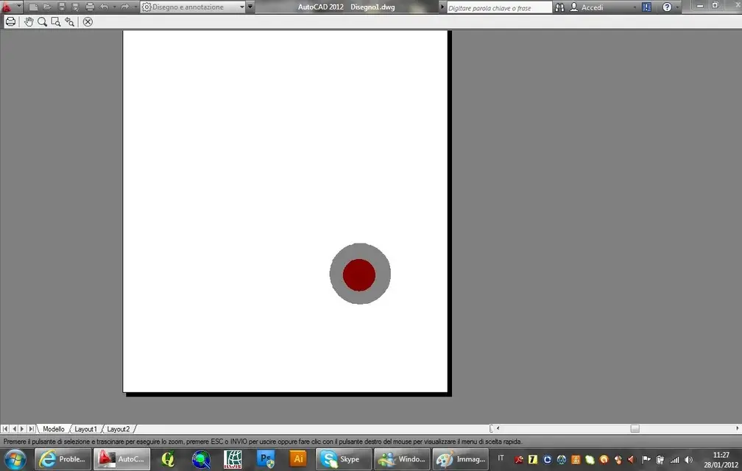Viewport: 742px width, 471px height.
Task: Jump to the first layout tab arrow
Action: 5,429
